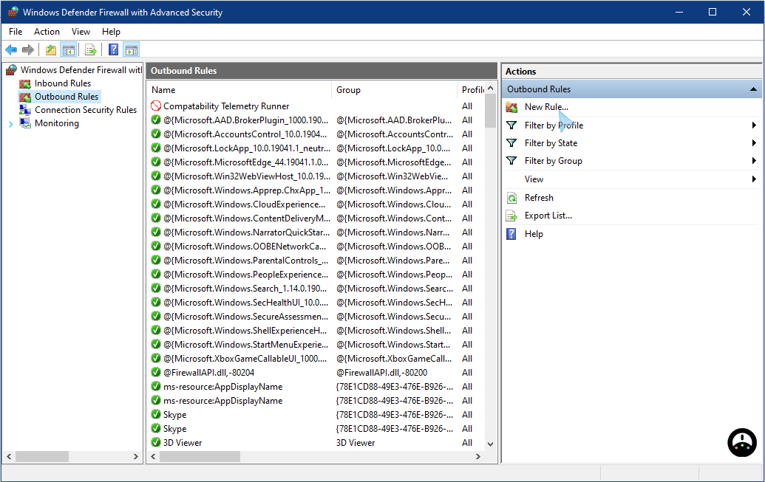Click the firewall icon at tree root
Screen dimensions: 765x482
coord(12,70)
